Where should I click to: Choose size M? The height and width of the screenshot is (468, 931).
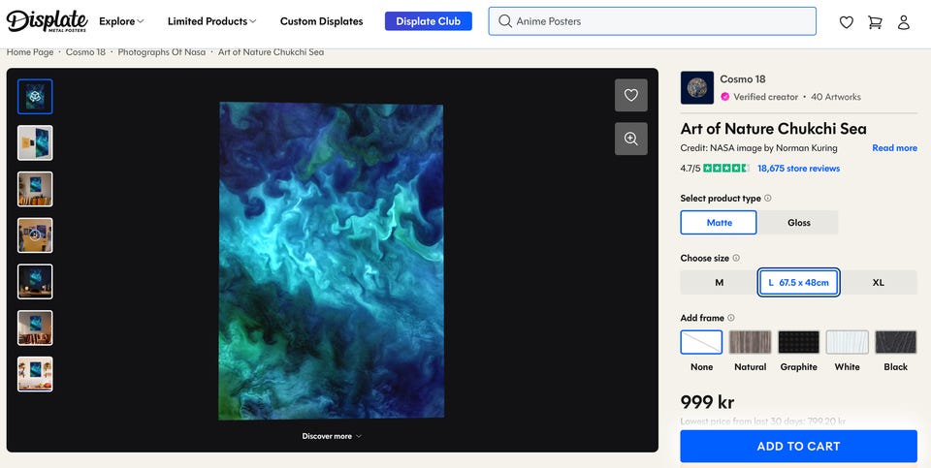coord(719,282)
